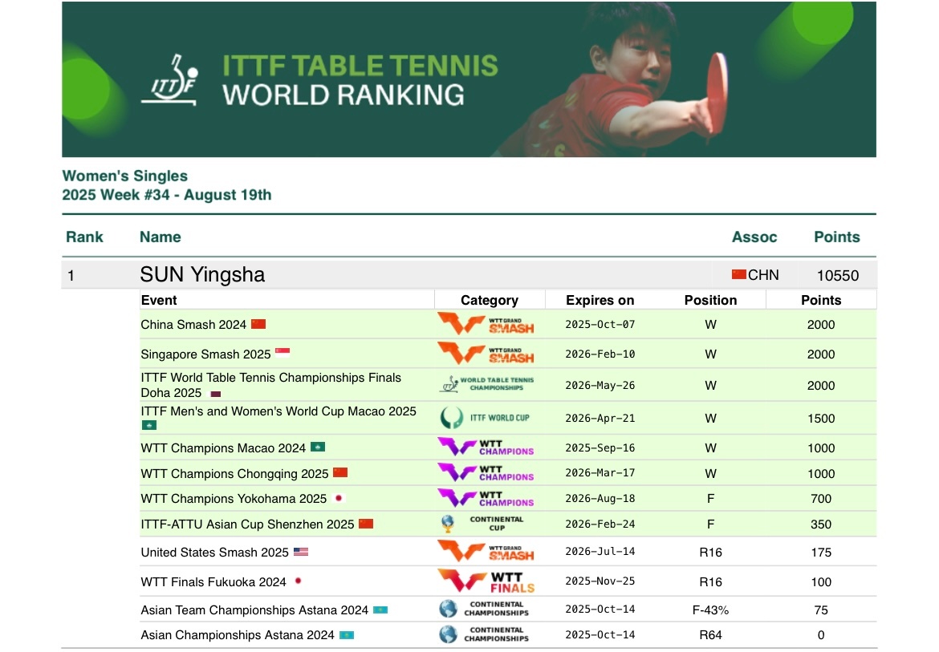Click United States Smash 2025 event name

click(214, 552)
